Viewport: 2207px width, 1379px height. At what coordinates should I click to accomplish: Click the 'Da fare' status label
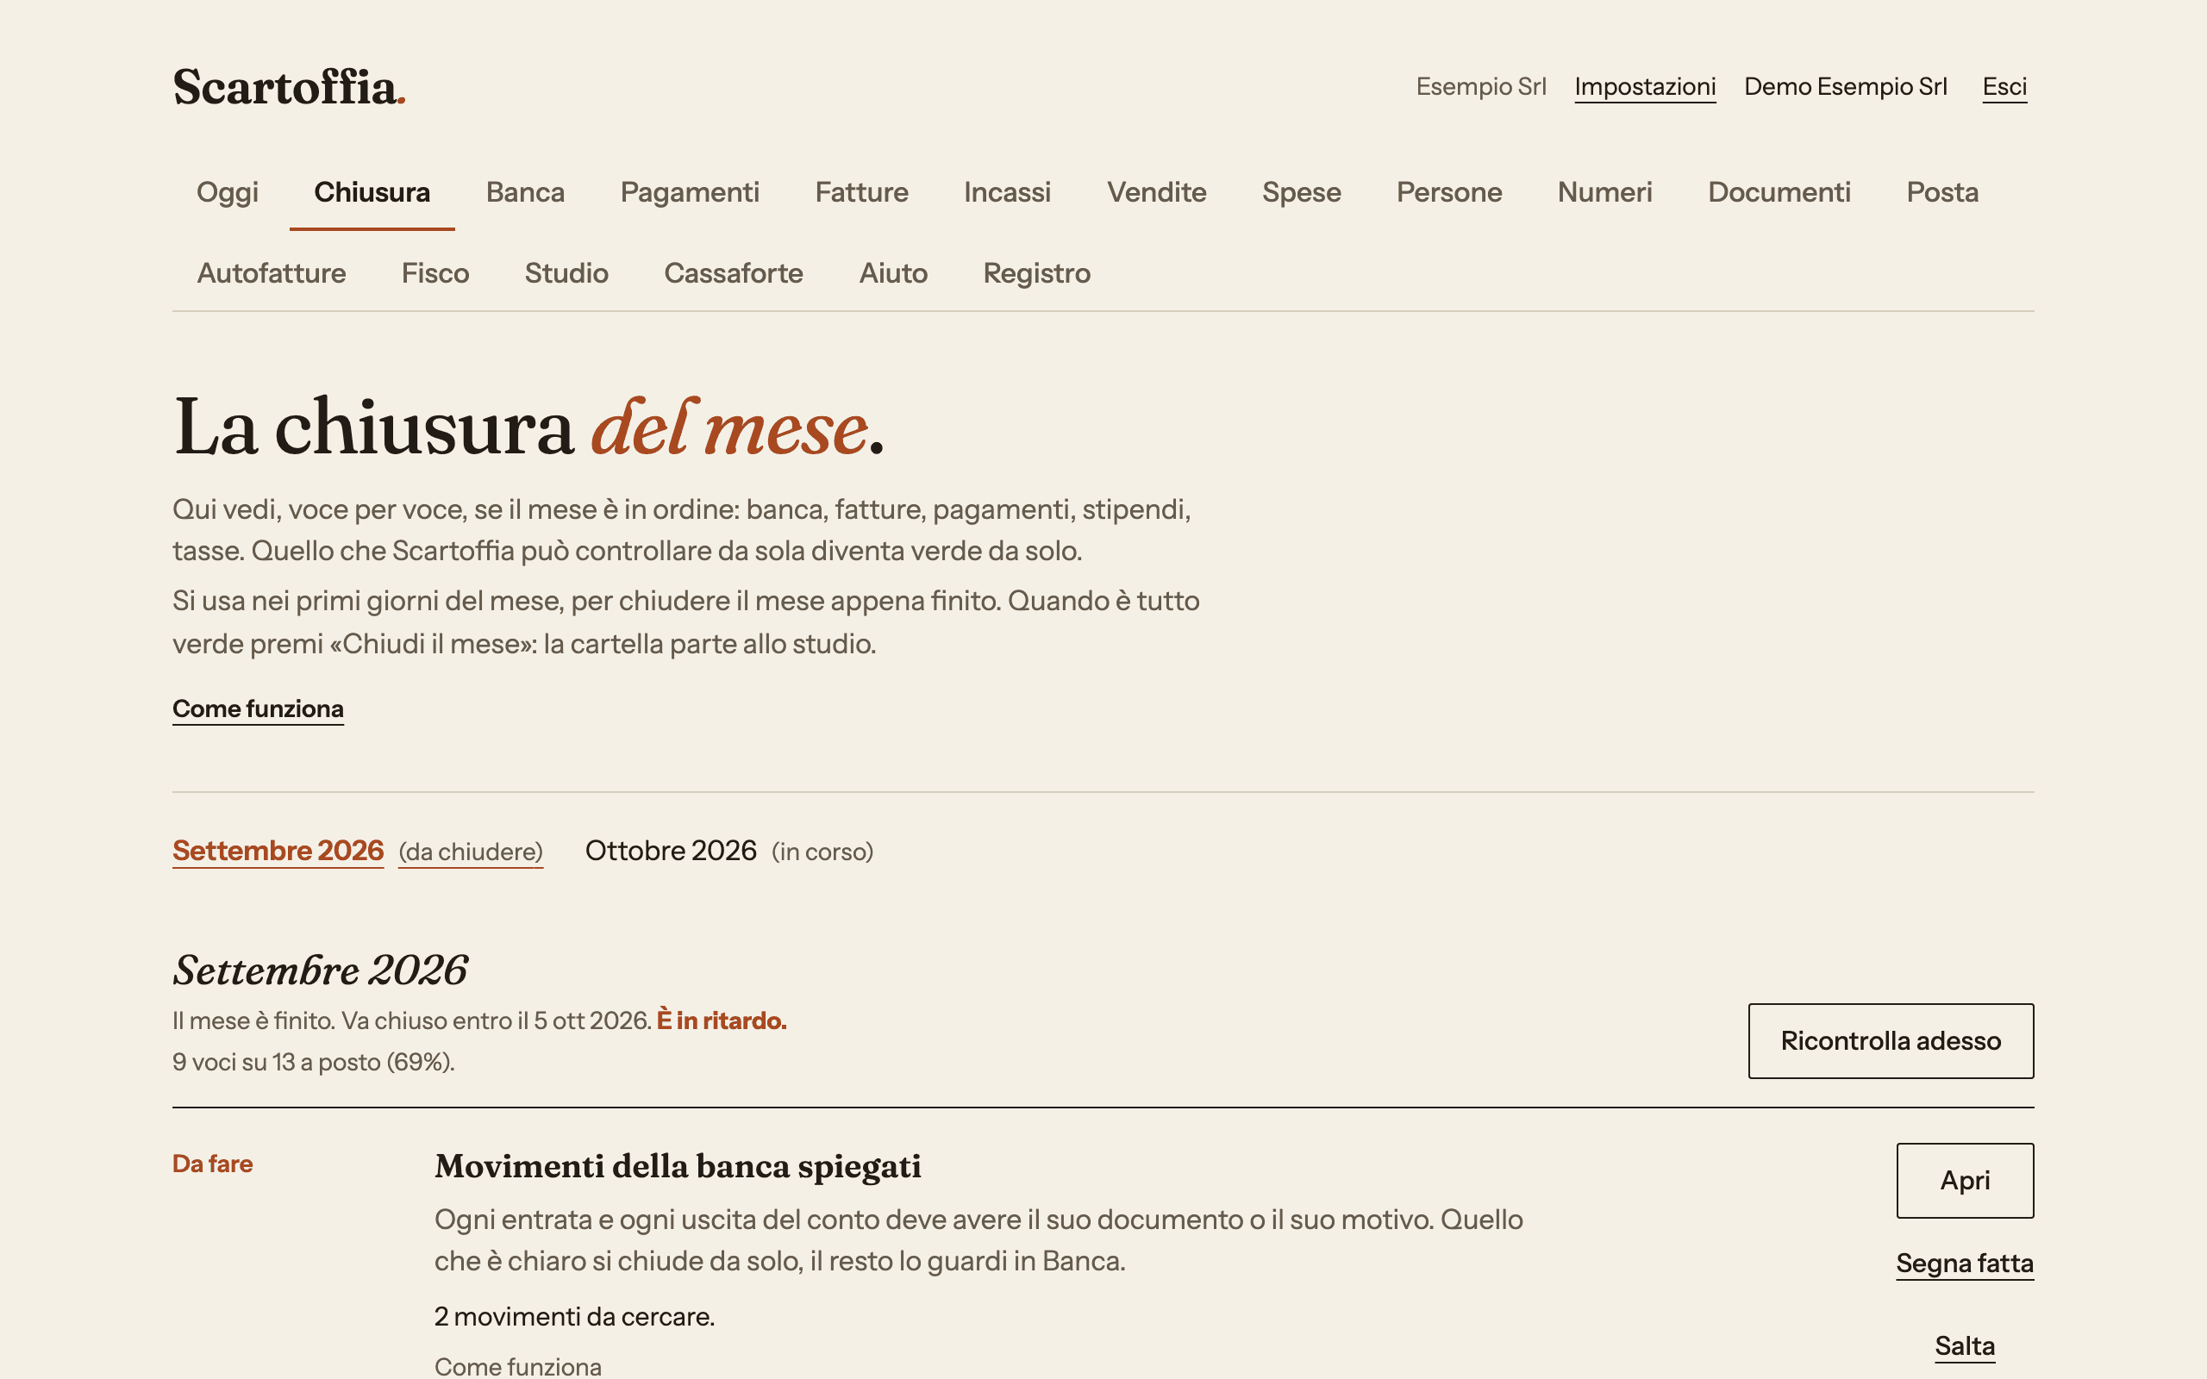(x=212, y=1164)
